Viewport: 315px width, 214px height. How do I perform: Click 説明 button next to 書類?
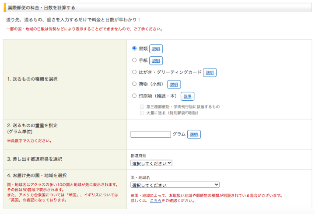click(x=156, y=49)
